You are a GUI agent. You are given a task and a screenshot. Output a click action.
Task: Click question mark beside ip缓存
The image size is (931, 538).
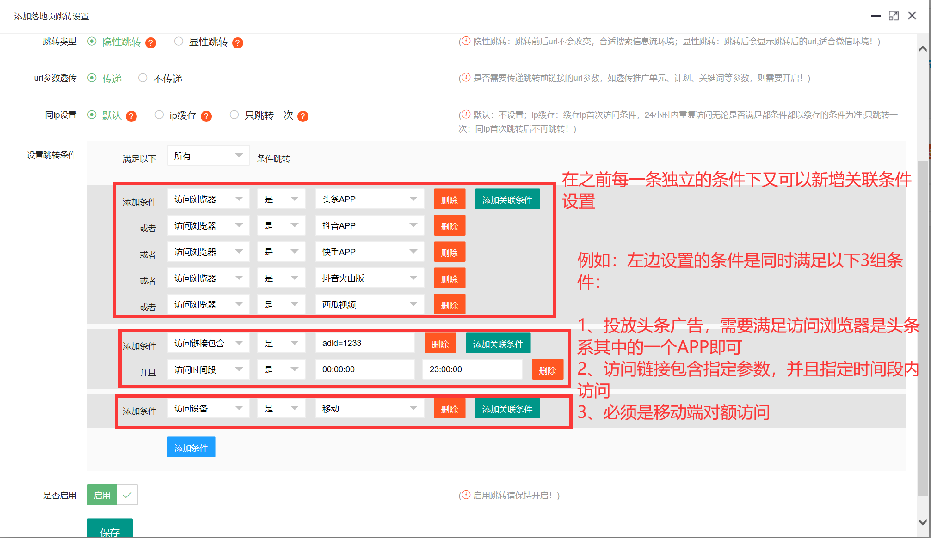207,116
